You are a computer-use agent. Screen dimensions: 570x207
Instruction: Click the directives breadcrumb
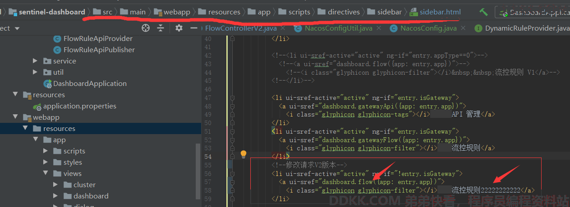pyautogui.click(x=344, y=12)
